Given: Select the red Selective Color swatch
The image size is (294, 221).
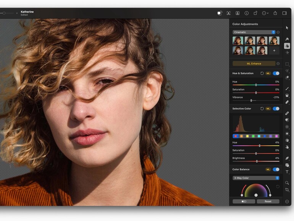Looking at the screenshot, I should point(236,136).
